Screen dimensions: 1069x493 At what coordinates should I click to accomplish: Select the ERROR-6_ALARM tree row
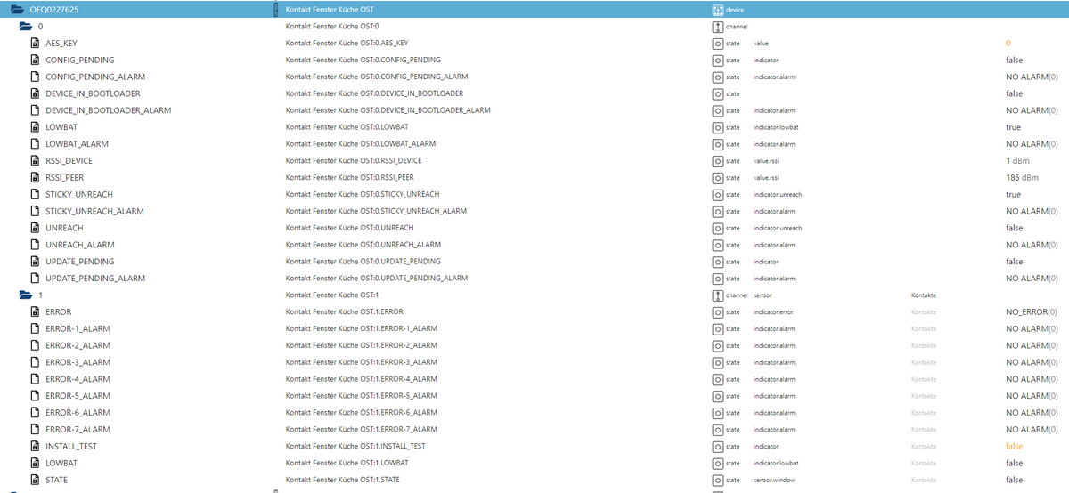534,412
